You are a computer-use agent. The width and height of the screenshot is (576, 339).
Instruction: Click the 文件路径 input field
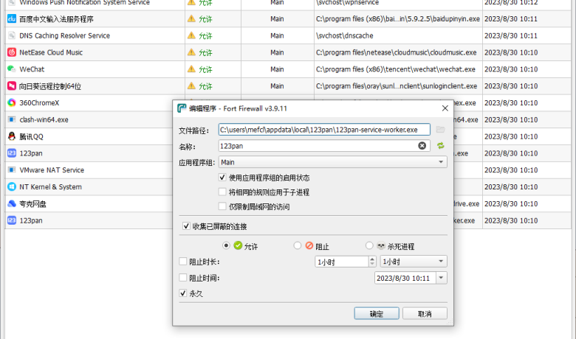(324, 130)
